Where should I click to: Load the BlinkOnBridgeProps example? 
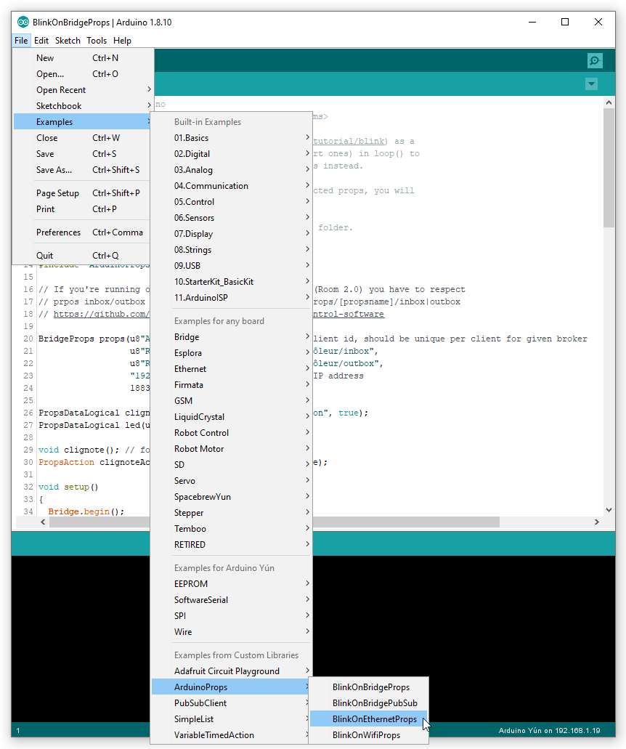click(x=369, y=687)
